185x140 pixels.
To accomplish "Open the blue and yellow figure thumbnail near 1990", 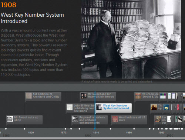I will (166, 107).
